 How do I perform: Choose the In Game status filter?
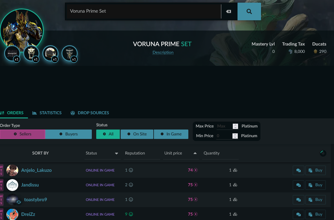[171, 134]
